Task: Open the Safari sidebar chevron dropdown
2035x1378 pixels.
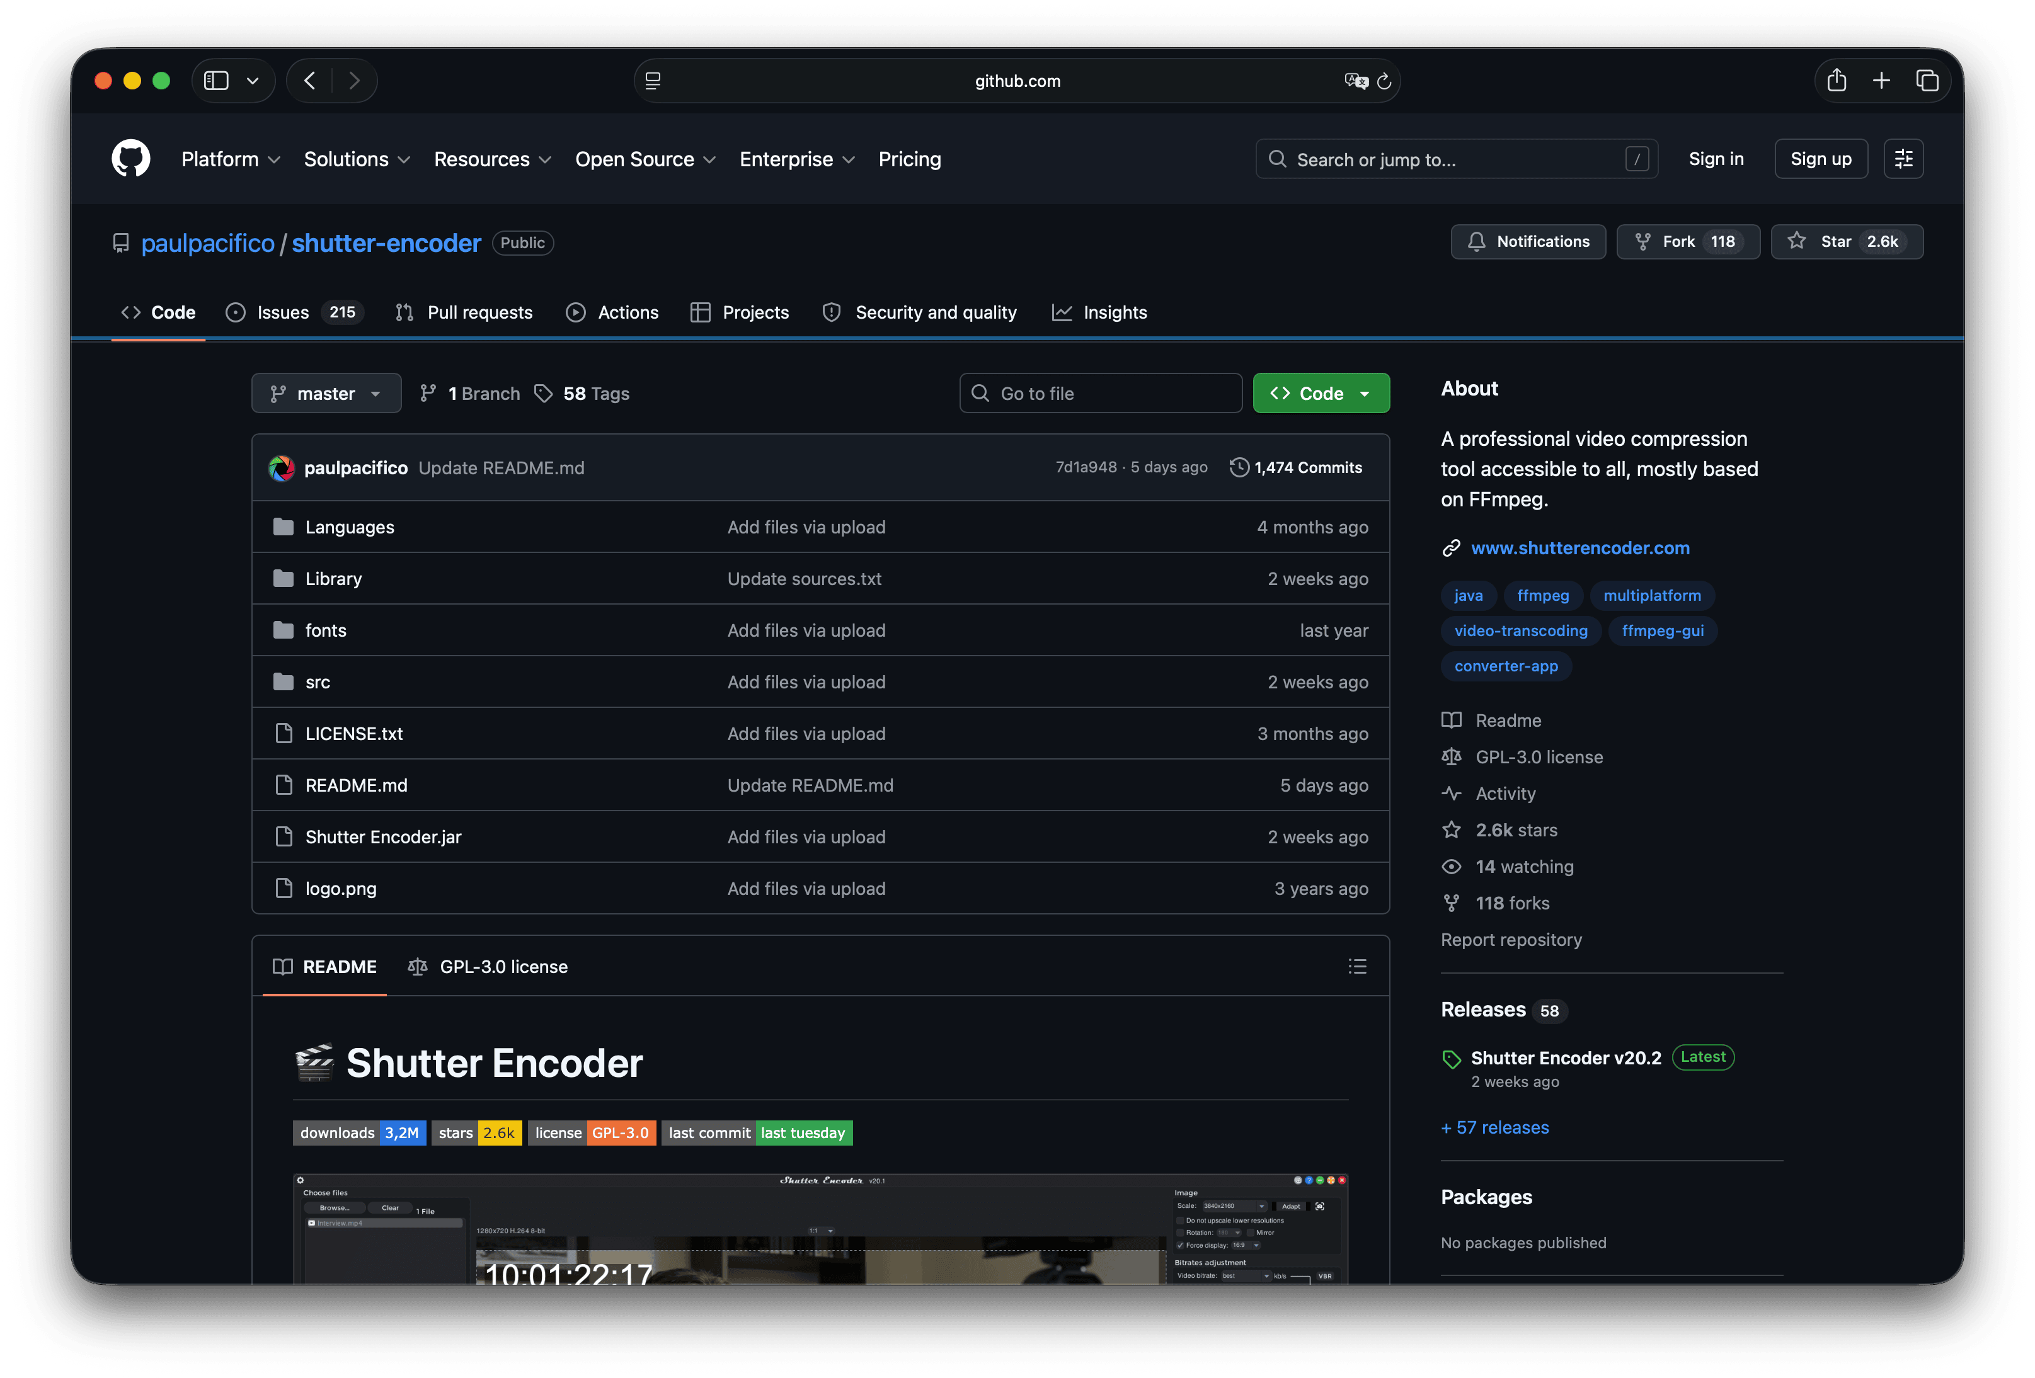Action: [x=253, y=81]
